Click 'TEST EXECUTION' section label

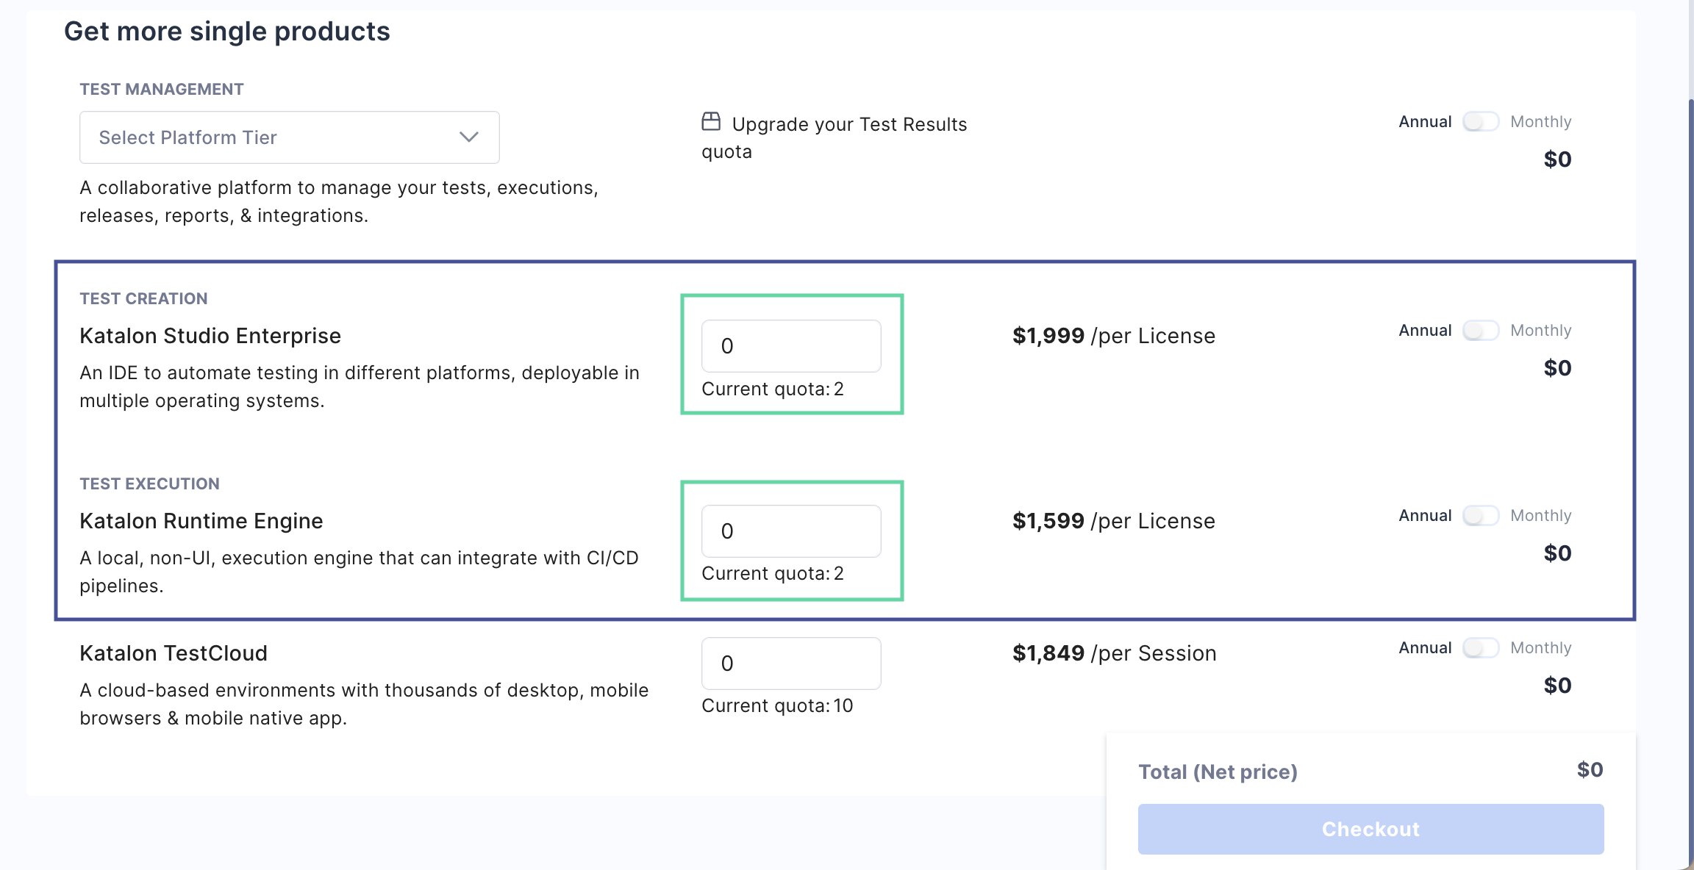click(149, 484)
